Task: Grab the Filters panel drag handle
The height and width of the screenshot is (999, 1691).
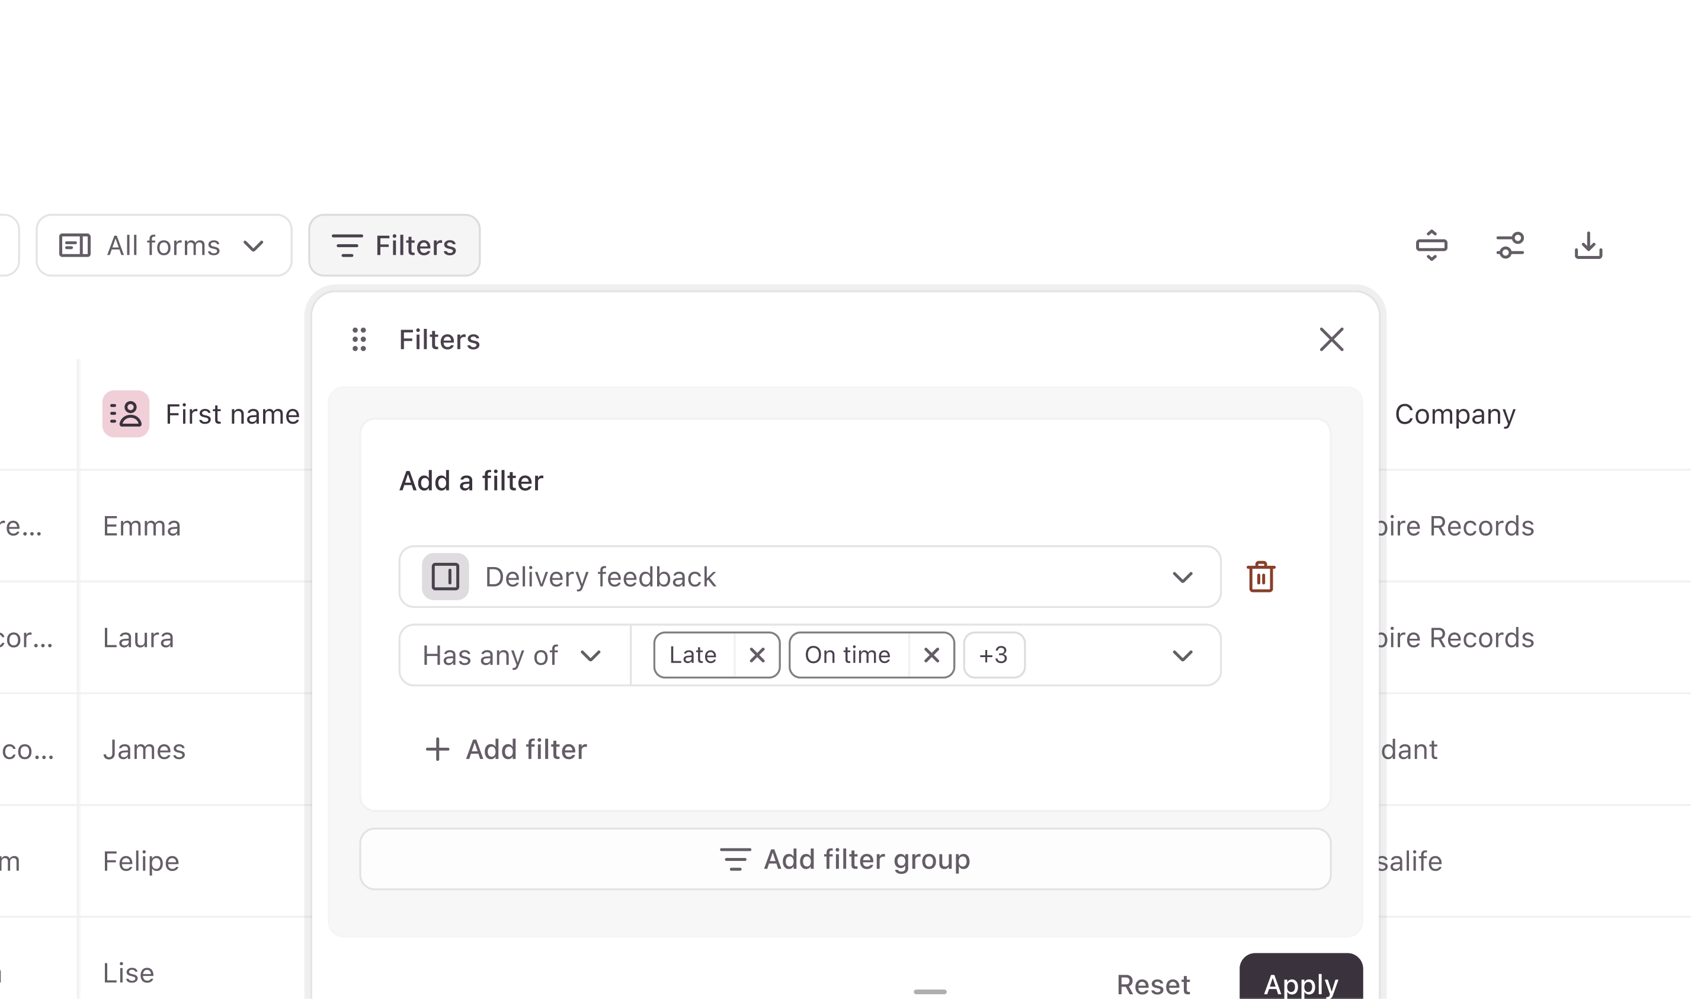Action: [359, 340]
